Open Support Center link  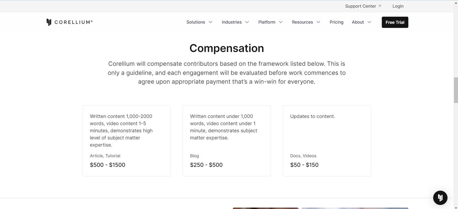pyautogui.click(x=363, y=6)
